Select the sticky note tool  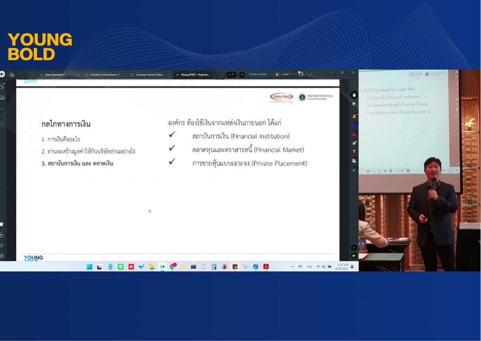(354, 161)
